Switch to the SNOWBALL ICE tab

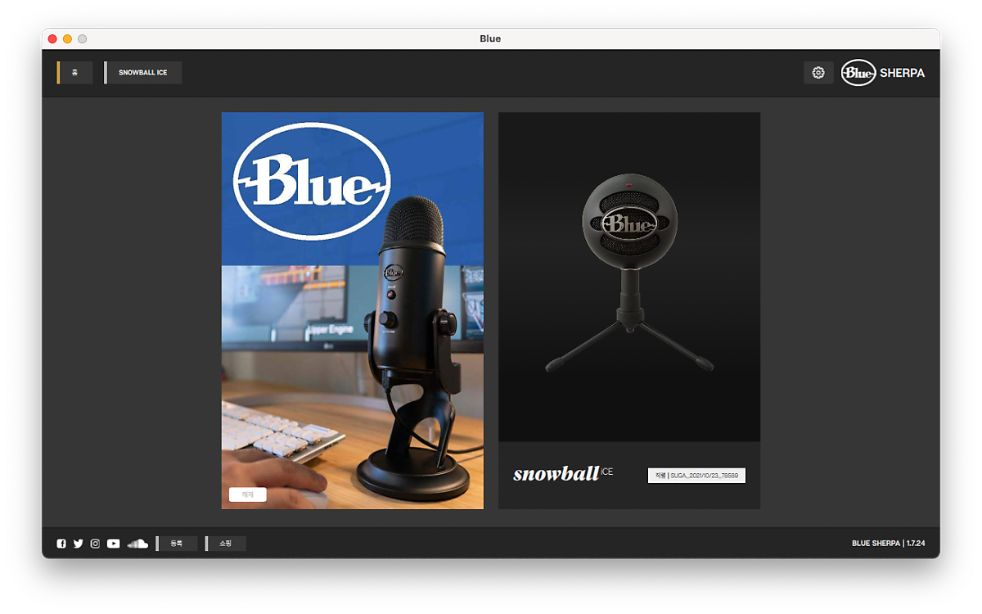click(x=143, y=73)
